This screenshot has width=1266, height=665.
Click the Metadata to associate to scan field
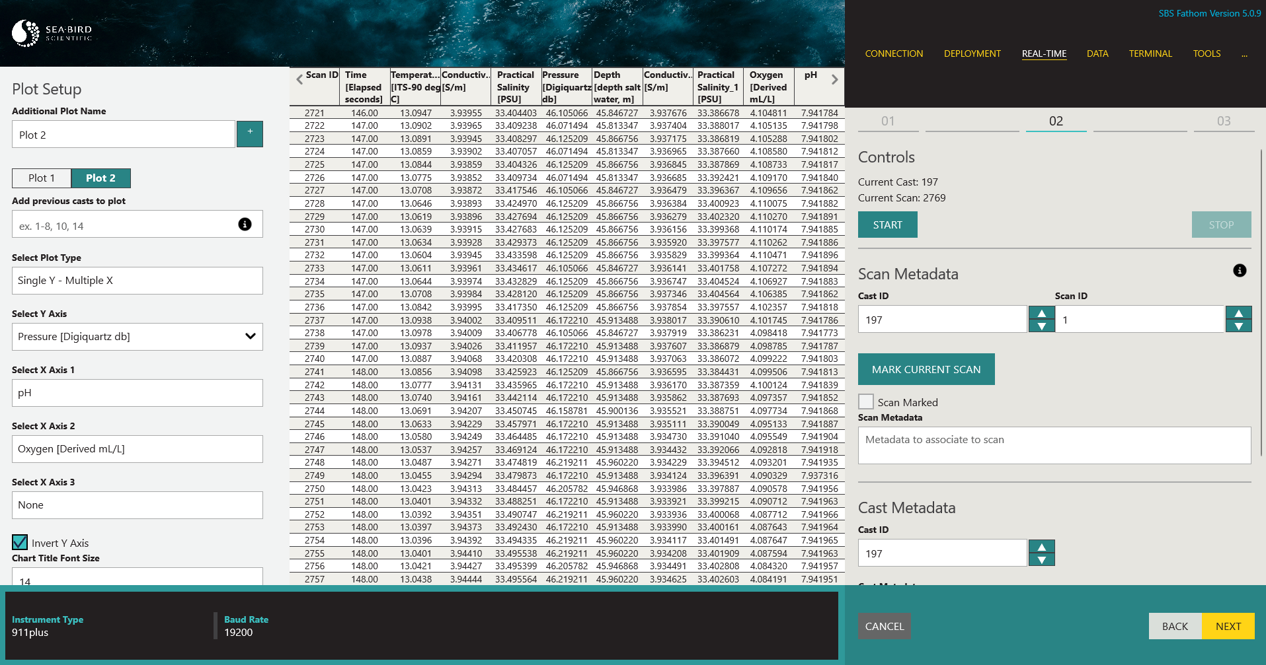(x=1054, y=445)
